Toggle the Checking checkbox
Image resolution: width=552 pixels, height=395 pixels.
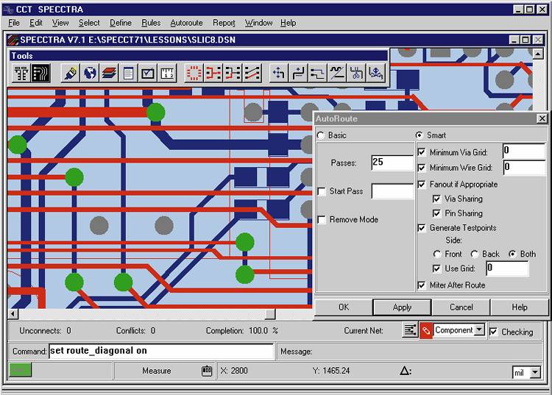tap(494, 332)
